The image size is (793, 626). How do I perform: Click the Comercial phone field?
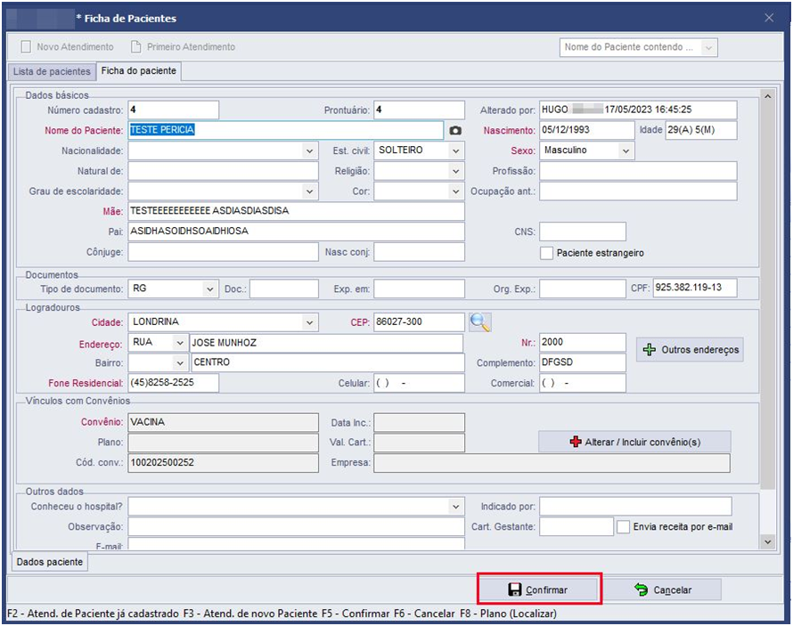(x=583, y=383)
